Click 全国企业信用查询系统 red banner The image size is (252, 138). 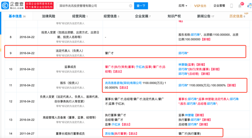tap(39, 6)
